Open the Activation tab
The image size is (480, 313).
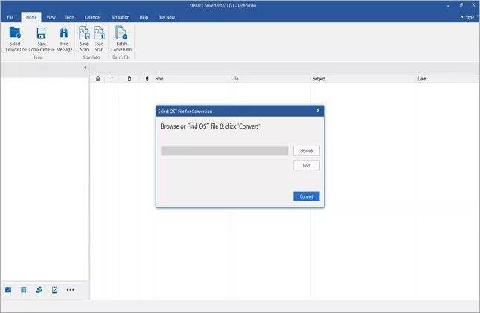[x=120, y=16]
